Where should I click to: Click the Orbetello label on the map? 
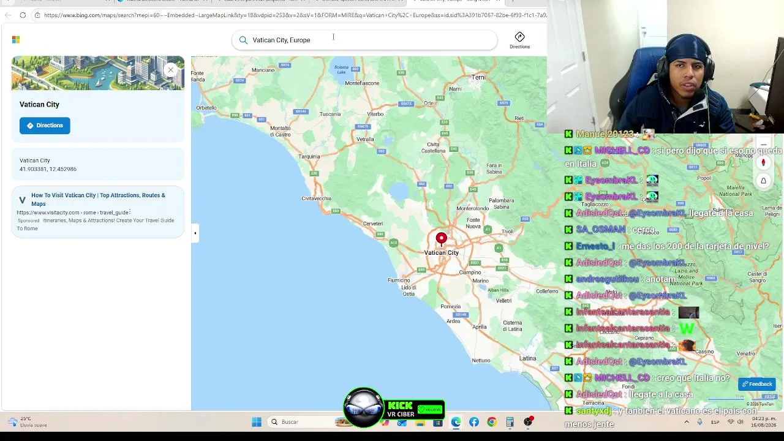point(206,108)
